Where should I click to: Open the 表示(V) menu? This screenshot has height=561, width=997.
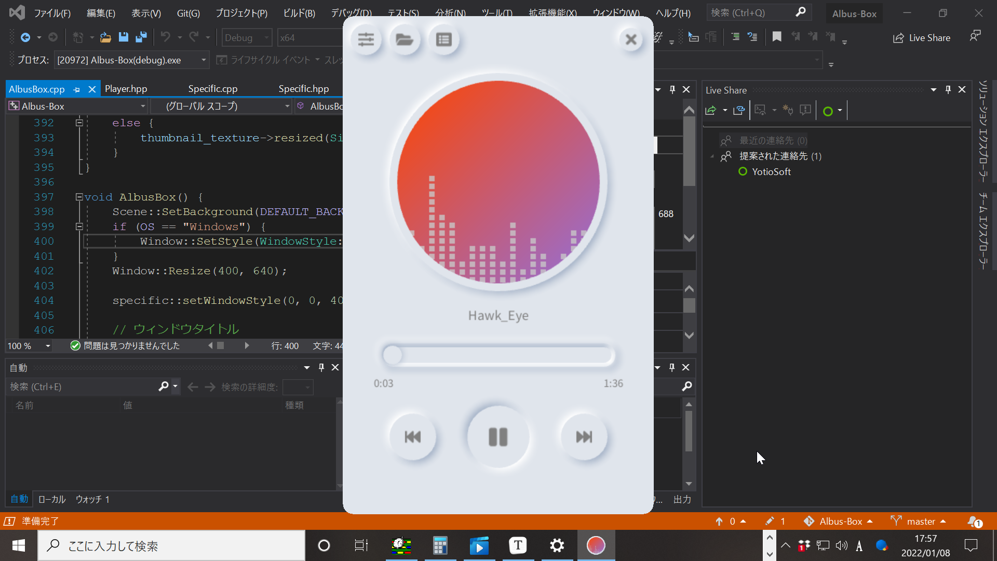click(x=146, y=13)
